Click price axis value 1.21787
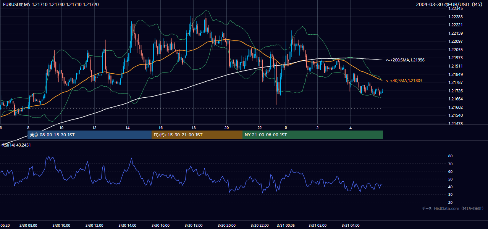488x229 pixels. coord(455,82)
